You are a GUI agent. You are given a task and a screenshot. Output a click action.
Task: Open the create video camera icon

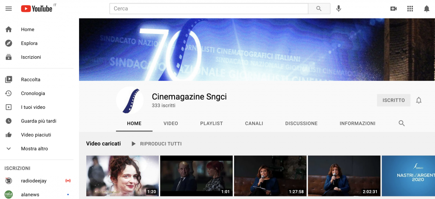click(x=393, y=9)
